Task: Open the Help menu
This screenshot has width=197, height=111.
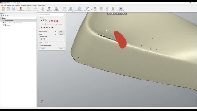Action: 43,5
